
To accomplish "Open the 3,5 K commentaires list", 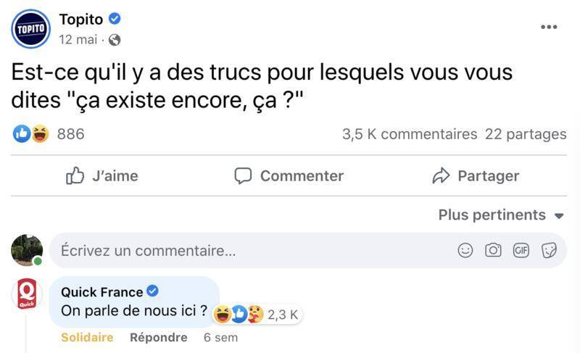I will point(409,134).
